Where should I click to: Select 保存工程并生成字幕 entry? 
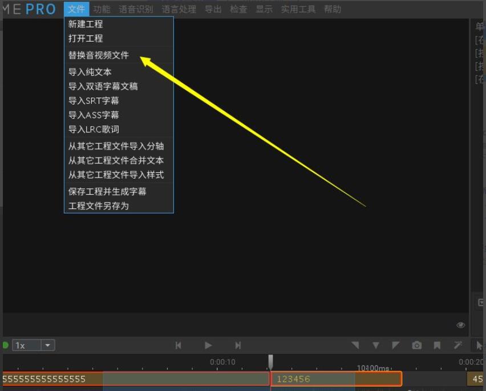(x=119, y=191)
